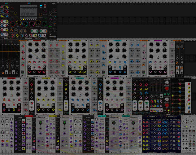Click the large red-ringed knob on MetaModule
The height and width of the screenshot is (155, 196).
click(12, 24)
